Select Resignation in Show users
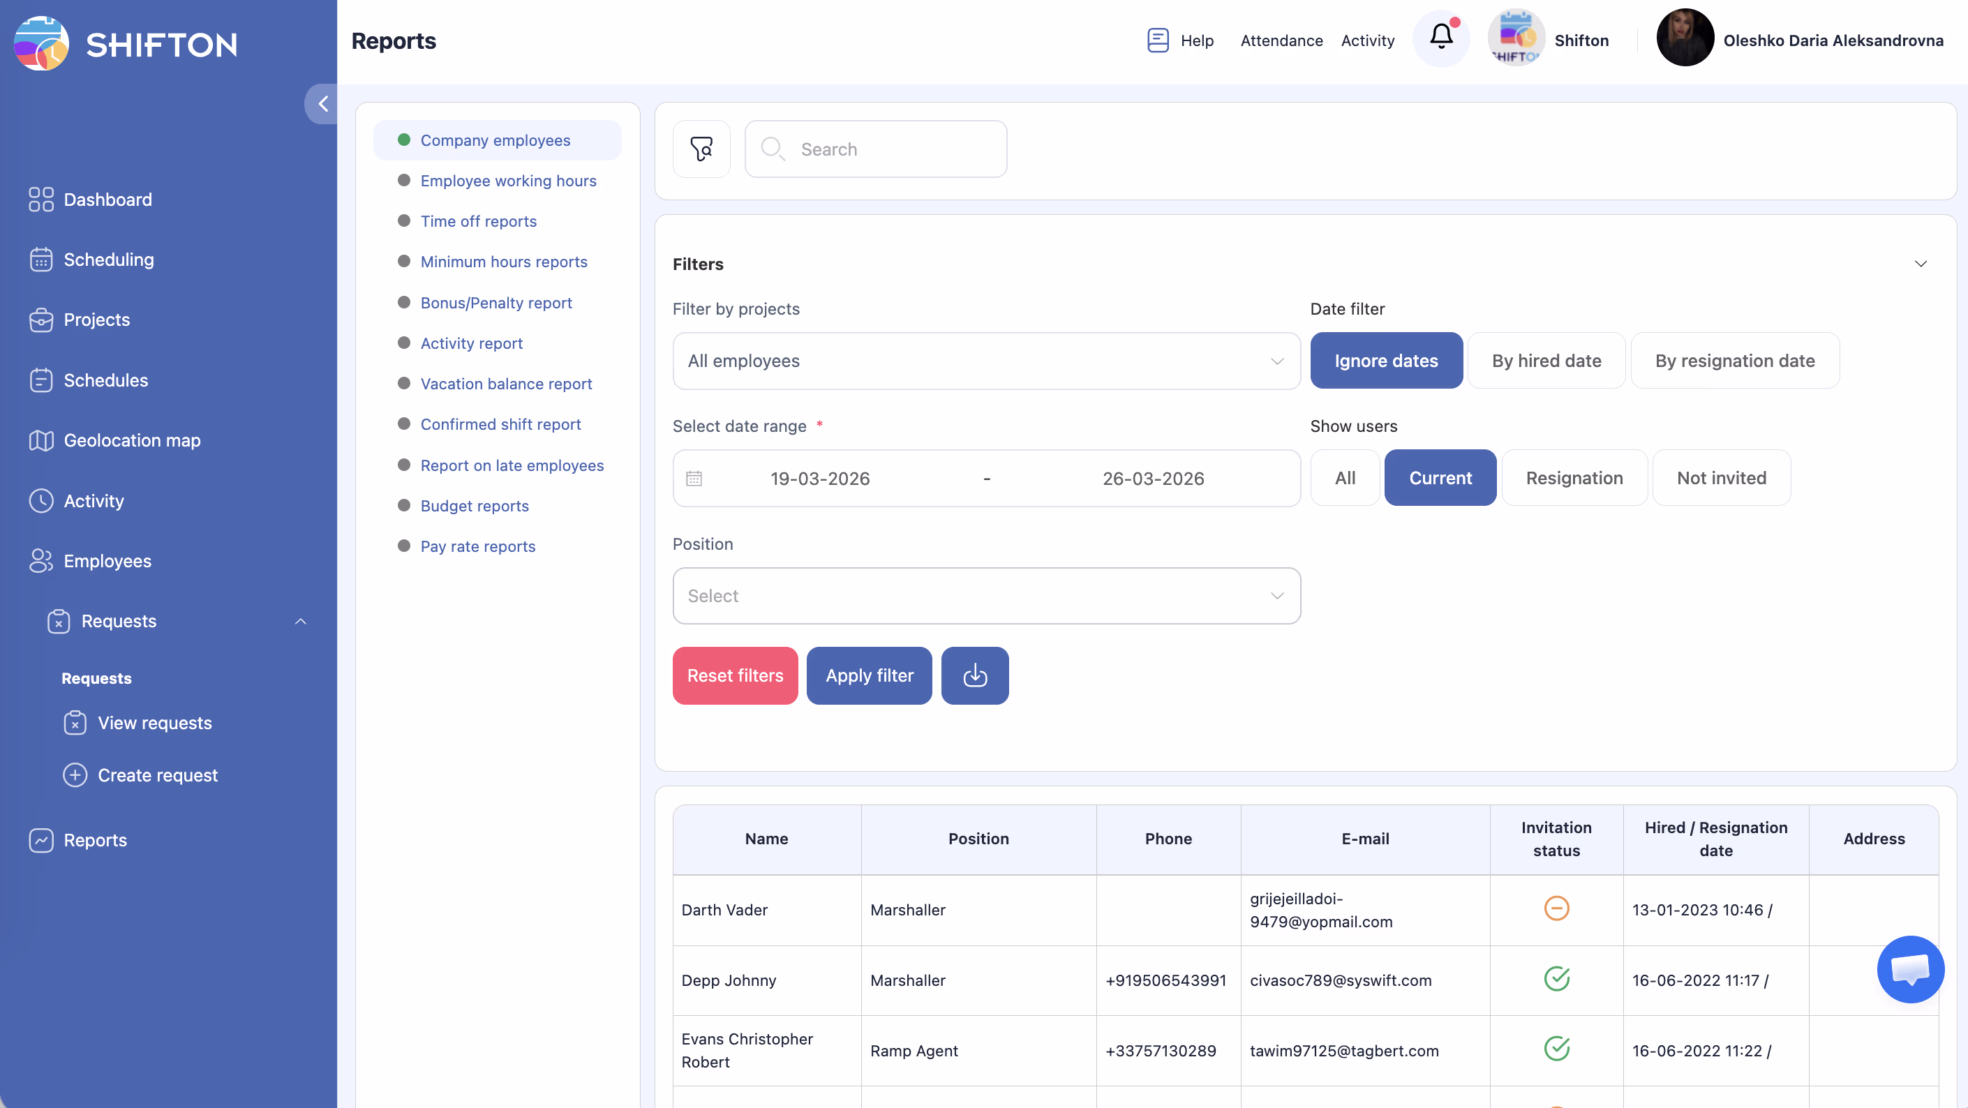The width and height of the screenshot is (1968, 1108). [x=1574, y=478]
